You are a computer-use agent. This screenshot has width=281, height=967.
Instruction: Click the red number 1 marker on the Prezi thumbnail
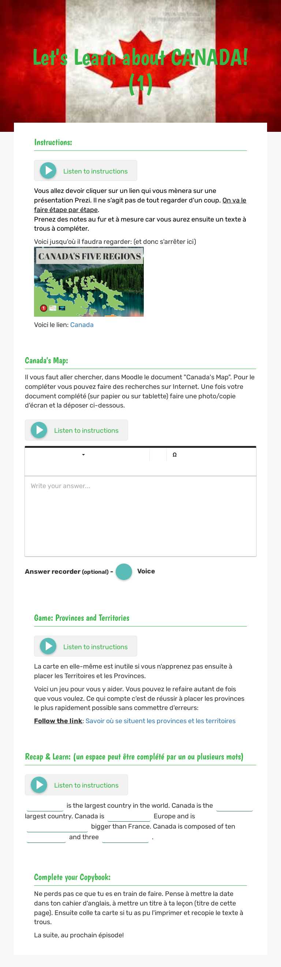click(x=44, y=308)
